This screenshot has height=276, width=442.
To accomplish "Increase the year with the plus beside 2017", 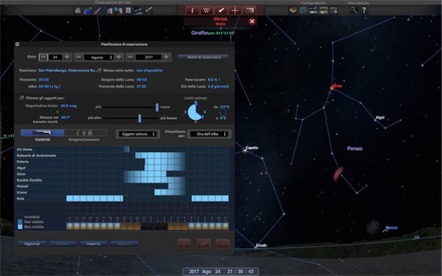I will [166, 57].
